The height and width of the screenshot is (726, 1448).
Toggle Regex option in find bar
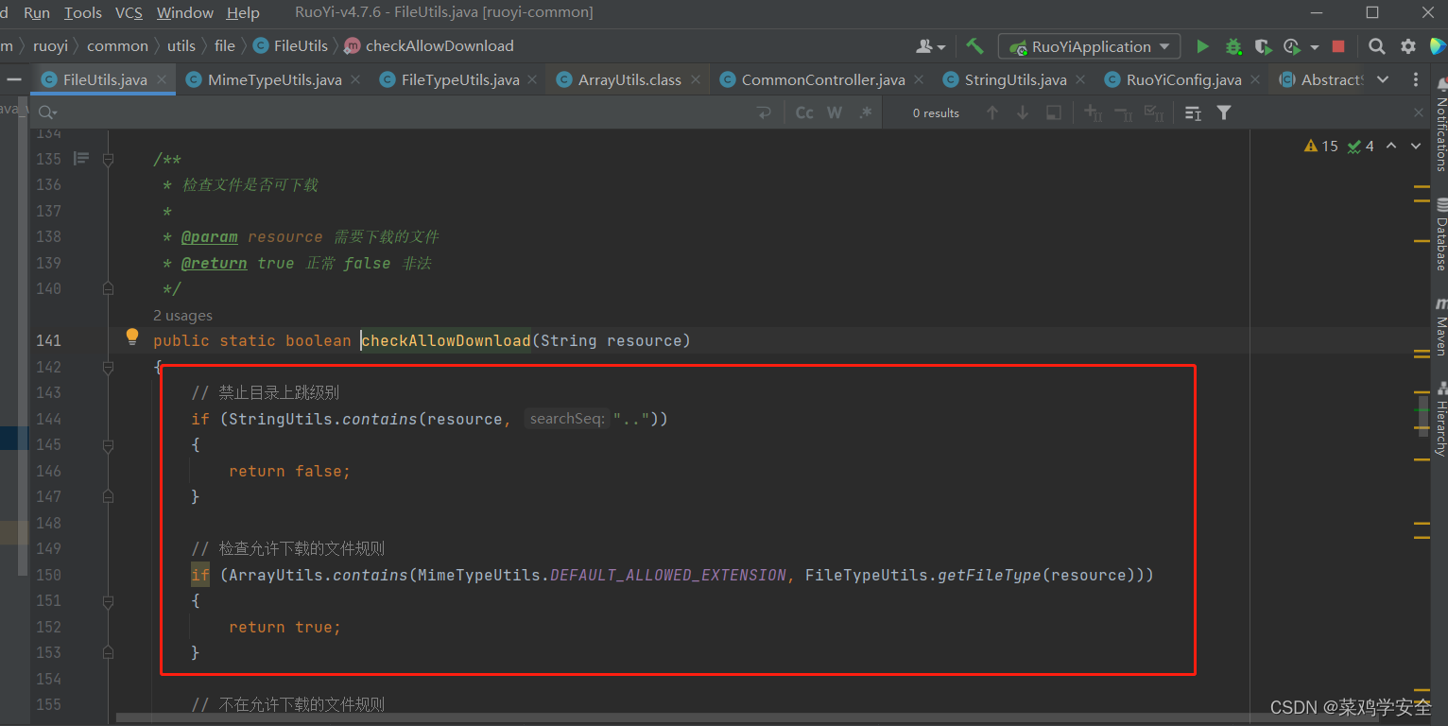tap(865, 112)
